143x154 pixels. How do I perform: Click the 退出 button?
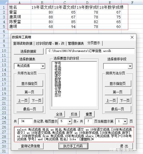point(124,146)
